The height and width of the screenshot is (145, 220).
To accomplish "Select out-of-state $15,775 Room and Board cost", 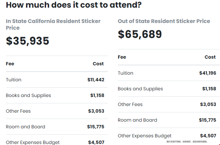I will 208,120.
